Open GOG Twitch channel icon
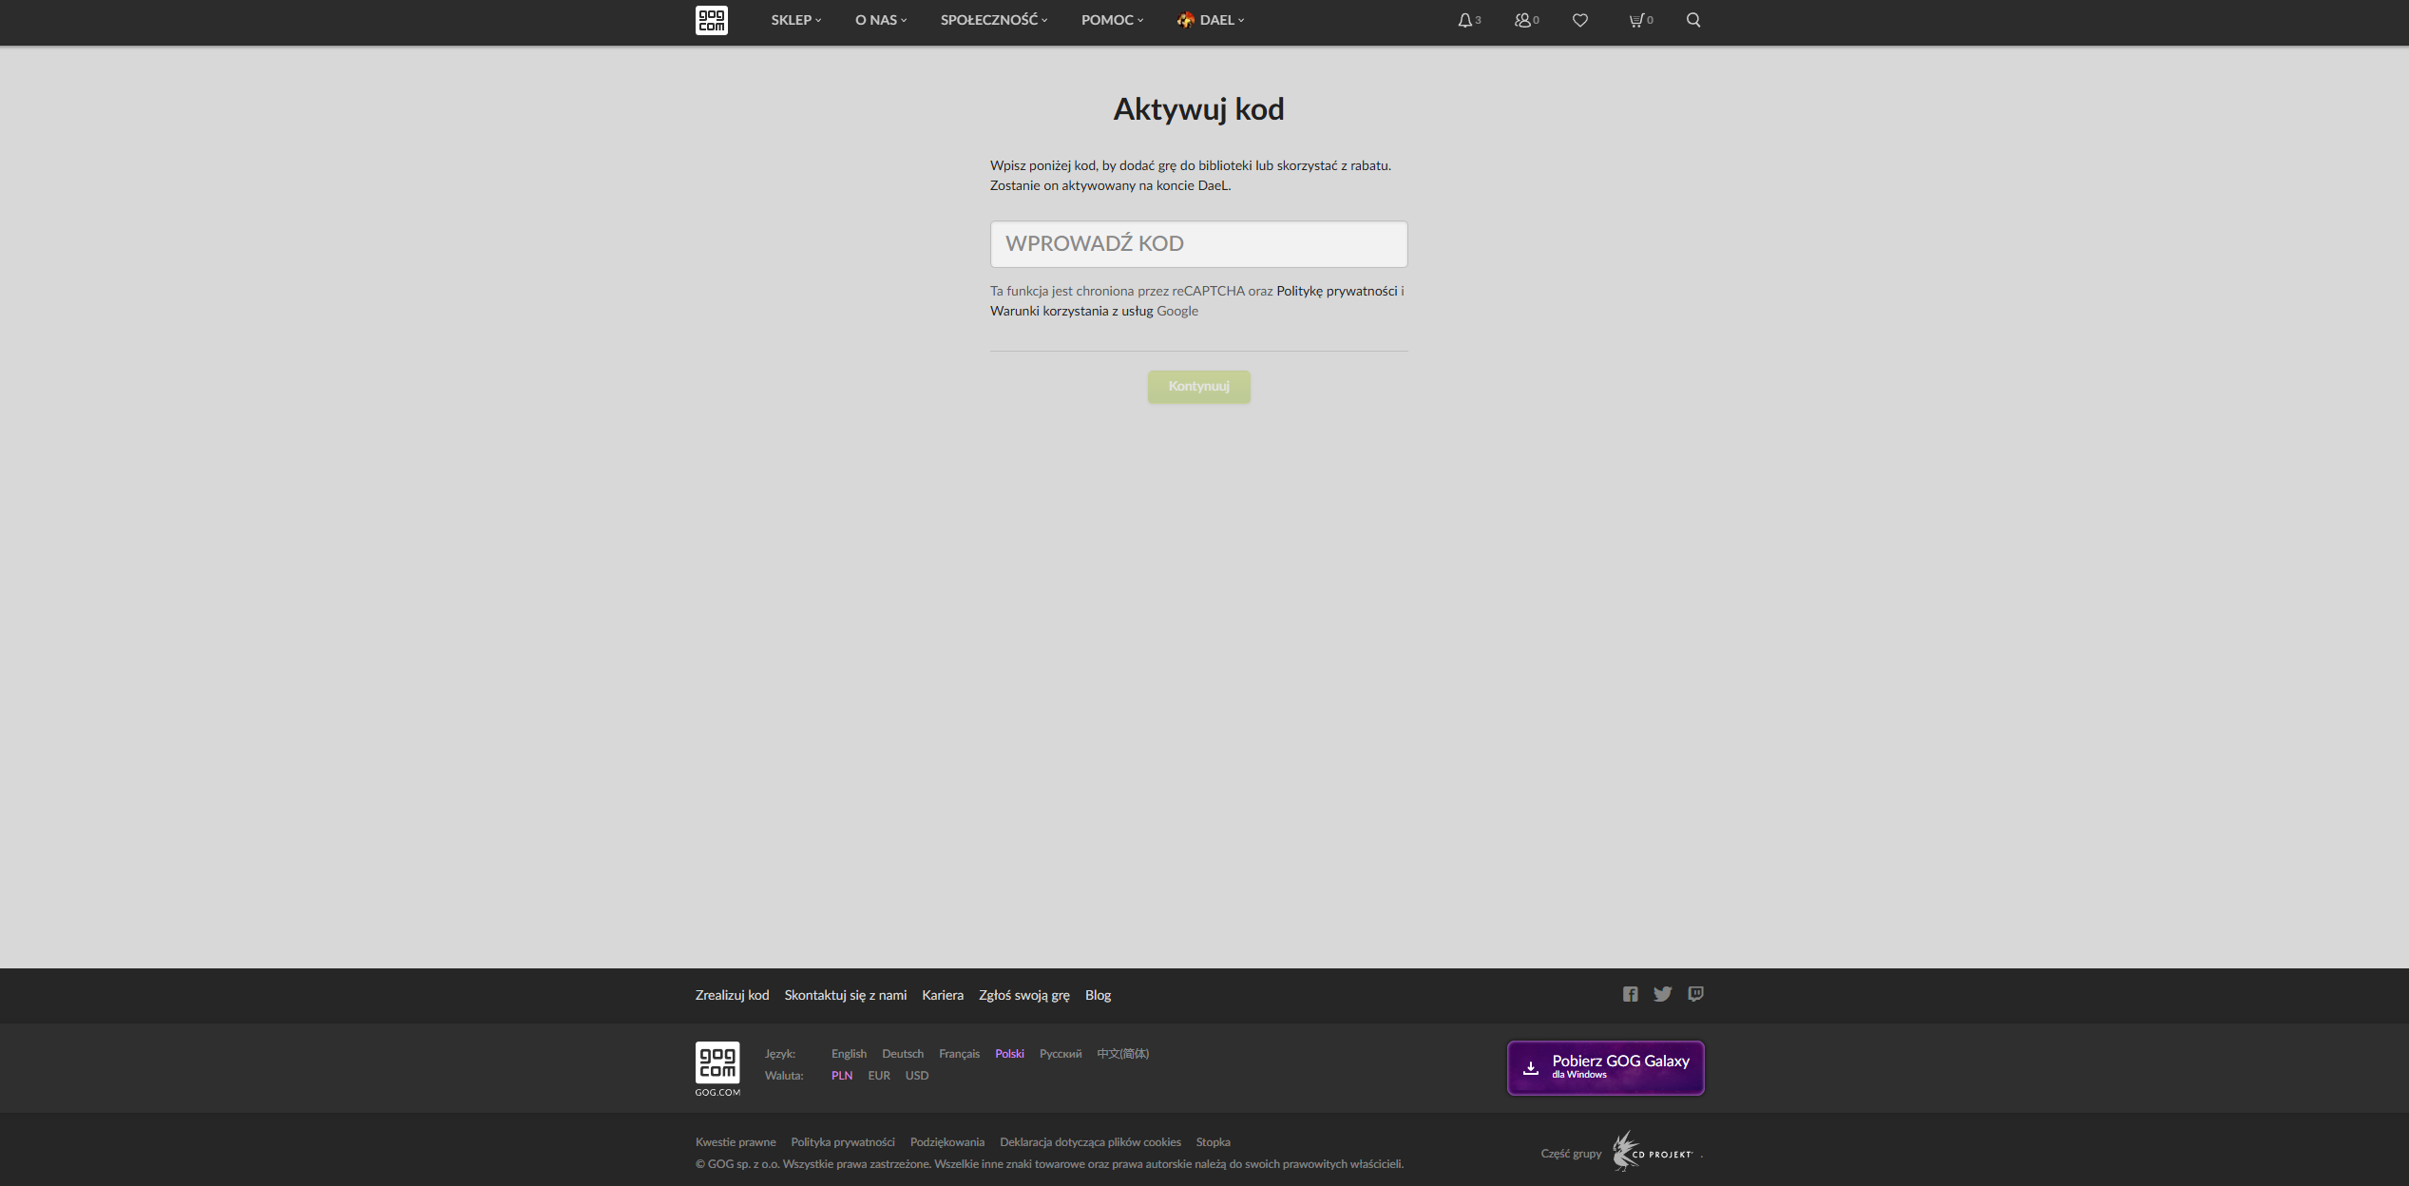This screenshot has height=1186, width=2409. tap(1695, 994)
